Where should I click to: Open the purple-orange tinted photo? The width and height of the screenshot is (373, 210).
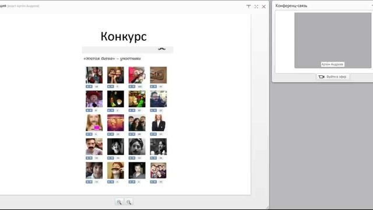(x=115, y=123)
